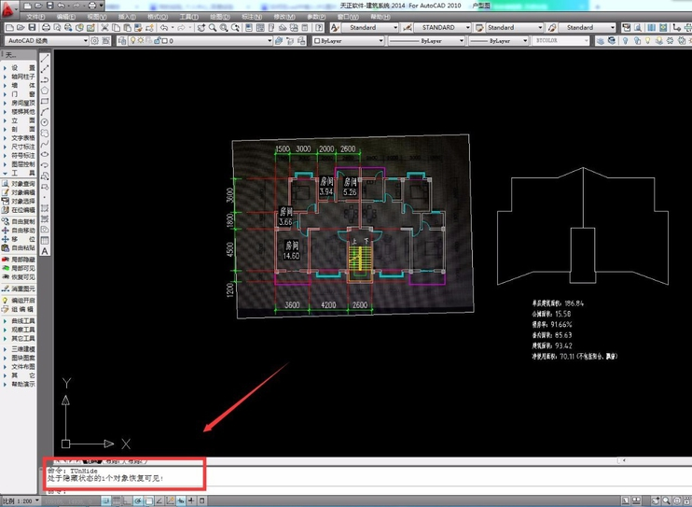This screenshot has height=507, width=692.
Task: Choose the 消重图元 tool in sidebar
Action: point(22,289)
